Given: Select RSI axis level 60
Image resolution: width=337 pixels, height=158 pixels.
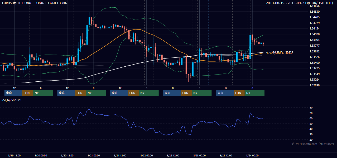Looking at the screenshot, I should (x=311, y=118).
